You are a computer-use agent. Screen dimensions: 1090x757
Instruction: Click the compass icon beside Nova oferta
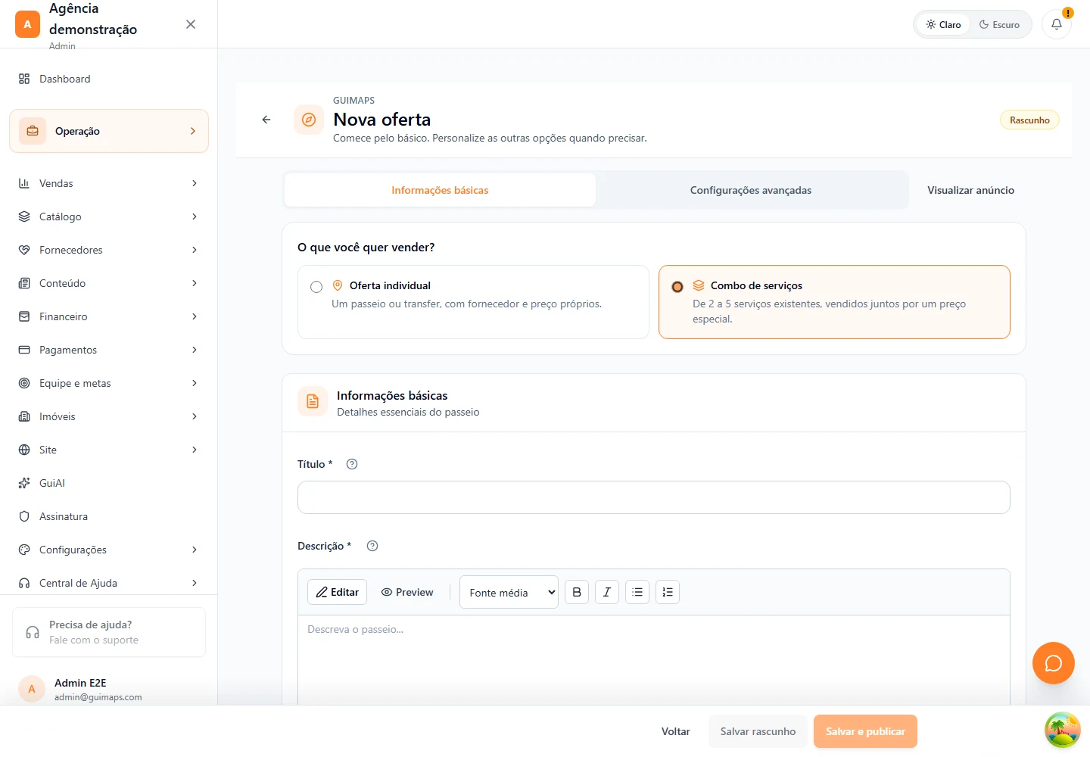(309, 120)
